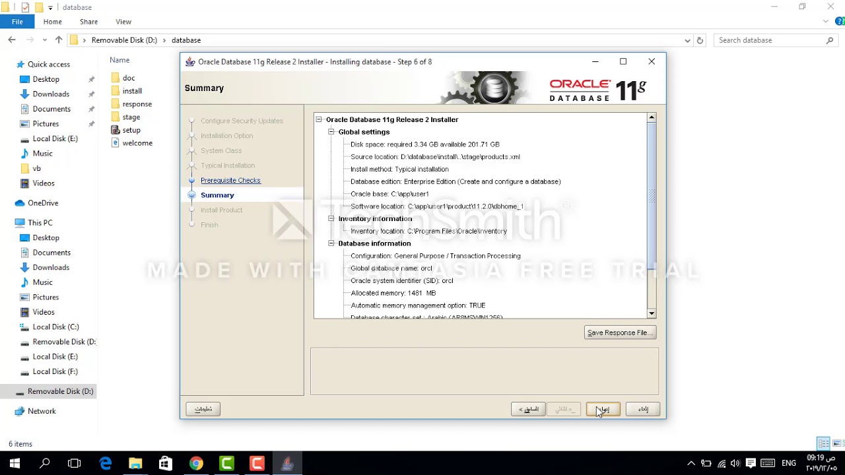The image size is (845, 475).
Task: Open Videos under This PC
Action: click(x=44, y=312)
